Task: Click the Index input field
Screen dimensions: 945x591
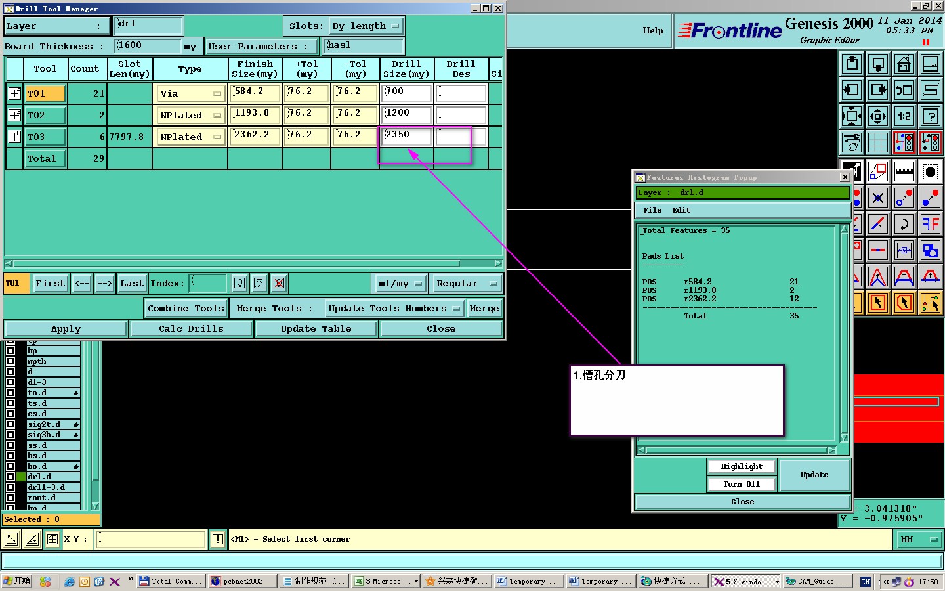Action: coord(208,283)
